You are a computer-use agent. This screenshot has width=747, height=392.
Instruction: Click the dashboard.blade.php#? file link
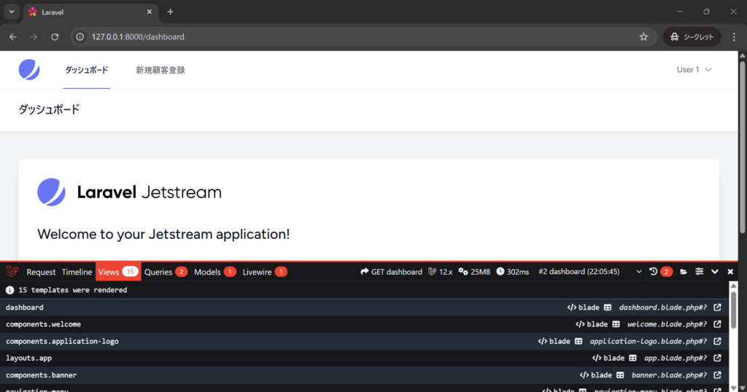662,307
